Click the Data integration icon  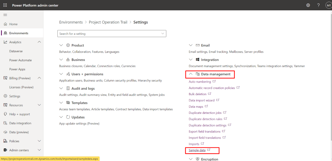coord(6,123)
